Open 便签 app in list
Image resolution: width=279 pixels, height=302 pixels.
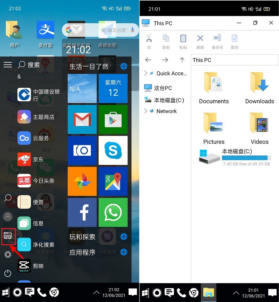pyautogui.click(x=31, y=202)
